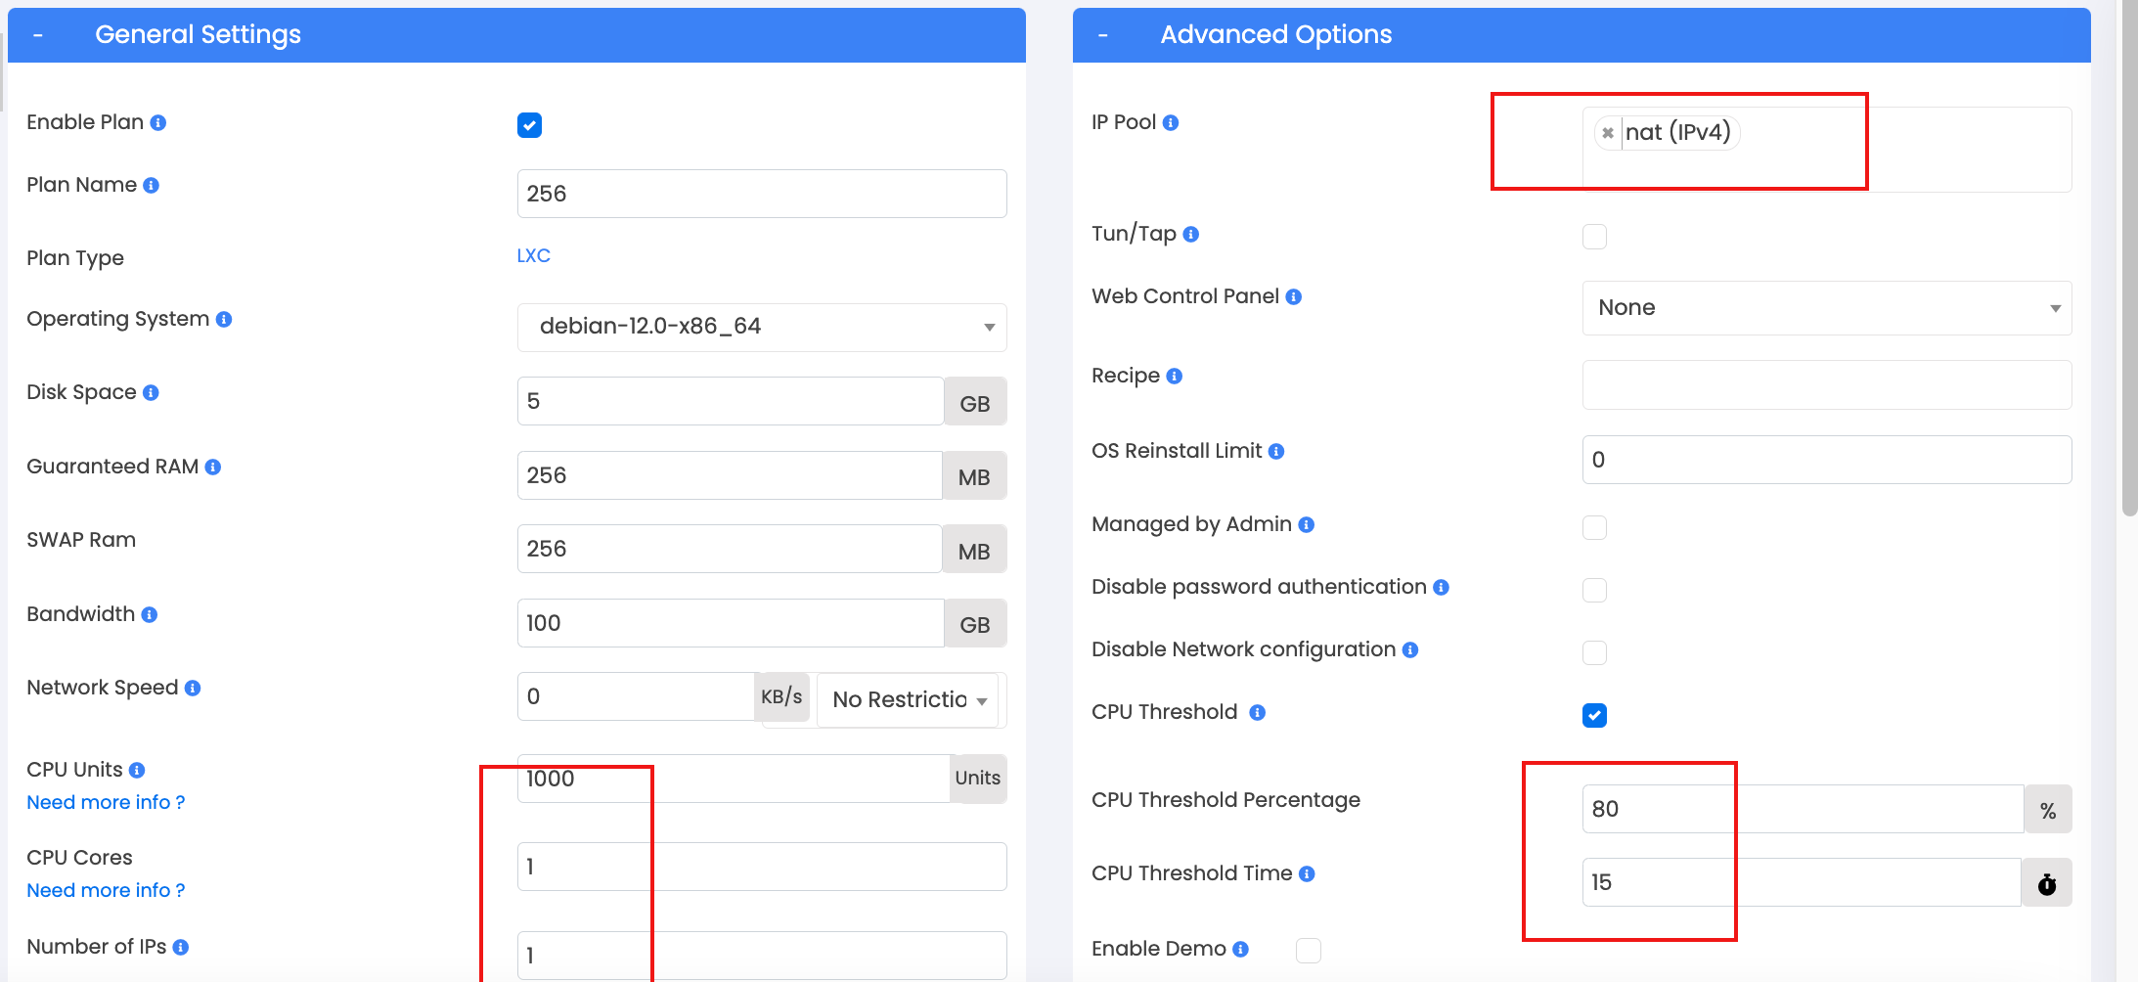
Task: Click the info icon beside Recipe
Action: pos(1175,377)
